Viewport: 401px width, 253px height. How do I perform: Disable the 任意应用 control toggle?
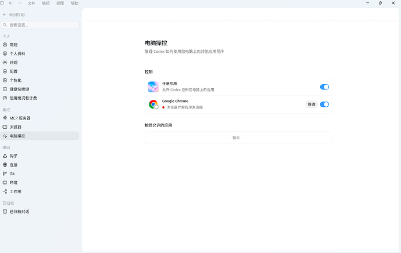point(324,87)
